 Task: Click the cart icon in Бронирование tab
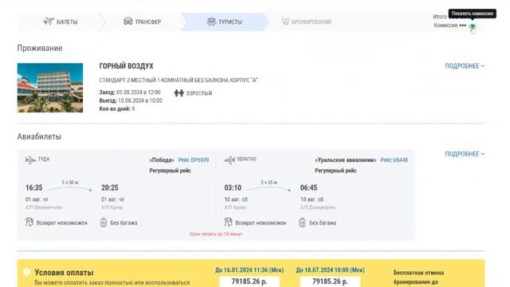285,22
